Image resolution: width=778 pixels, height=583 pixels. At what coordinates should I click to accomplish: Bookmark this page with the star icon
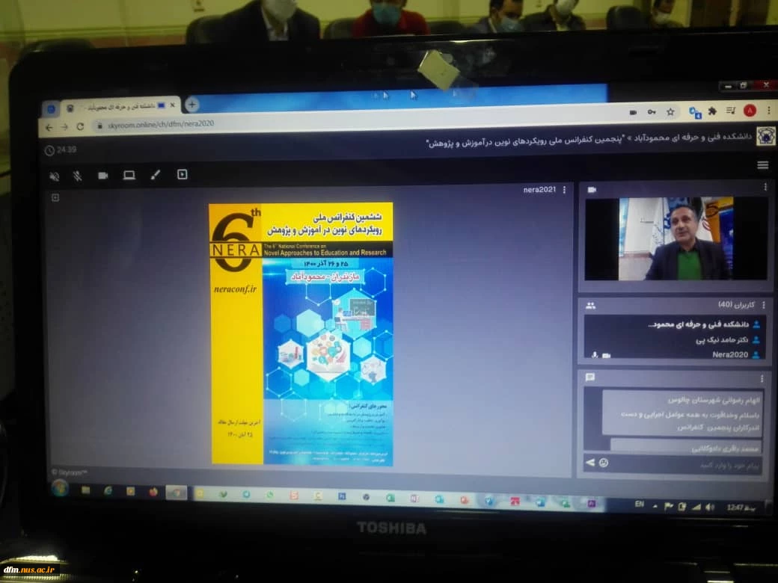[670, 112]
